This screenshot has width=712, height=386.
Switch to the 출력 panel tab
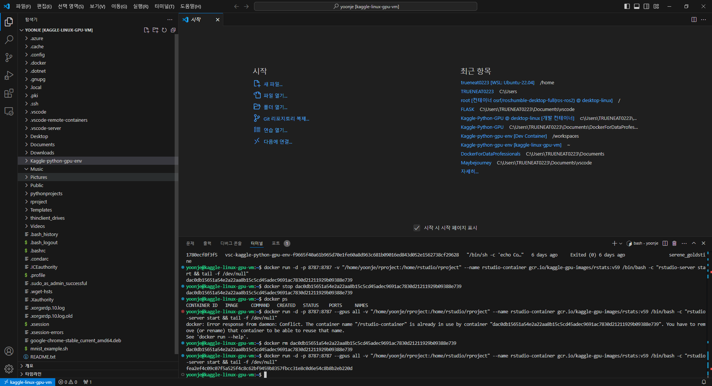click(207, 243)
